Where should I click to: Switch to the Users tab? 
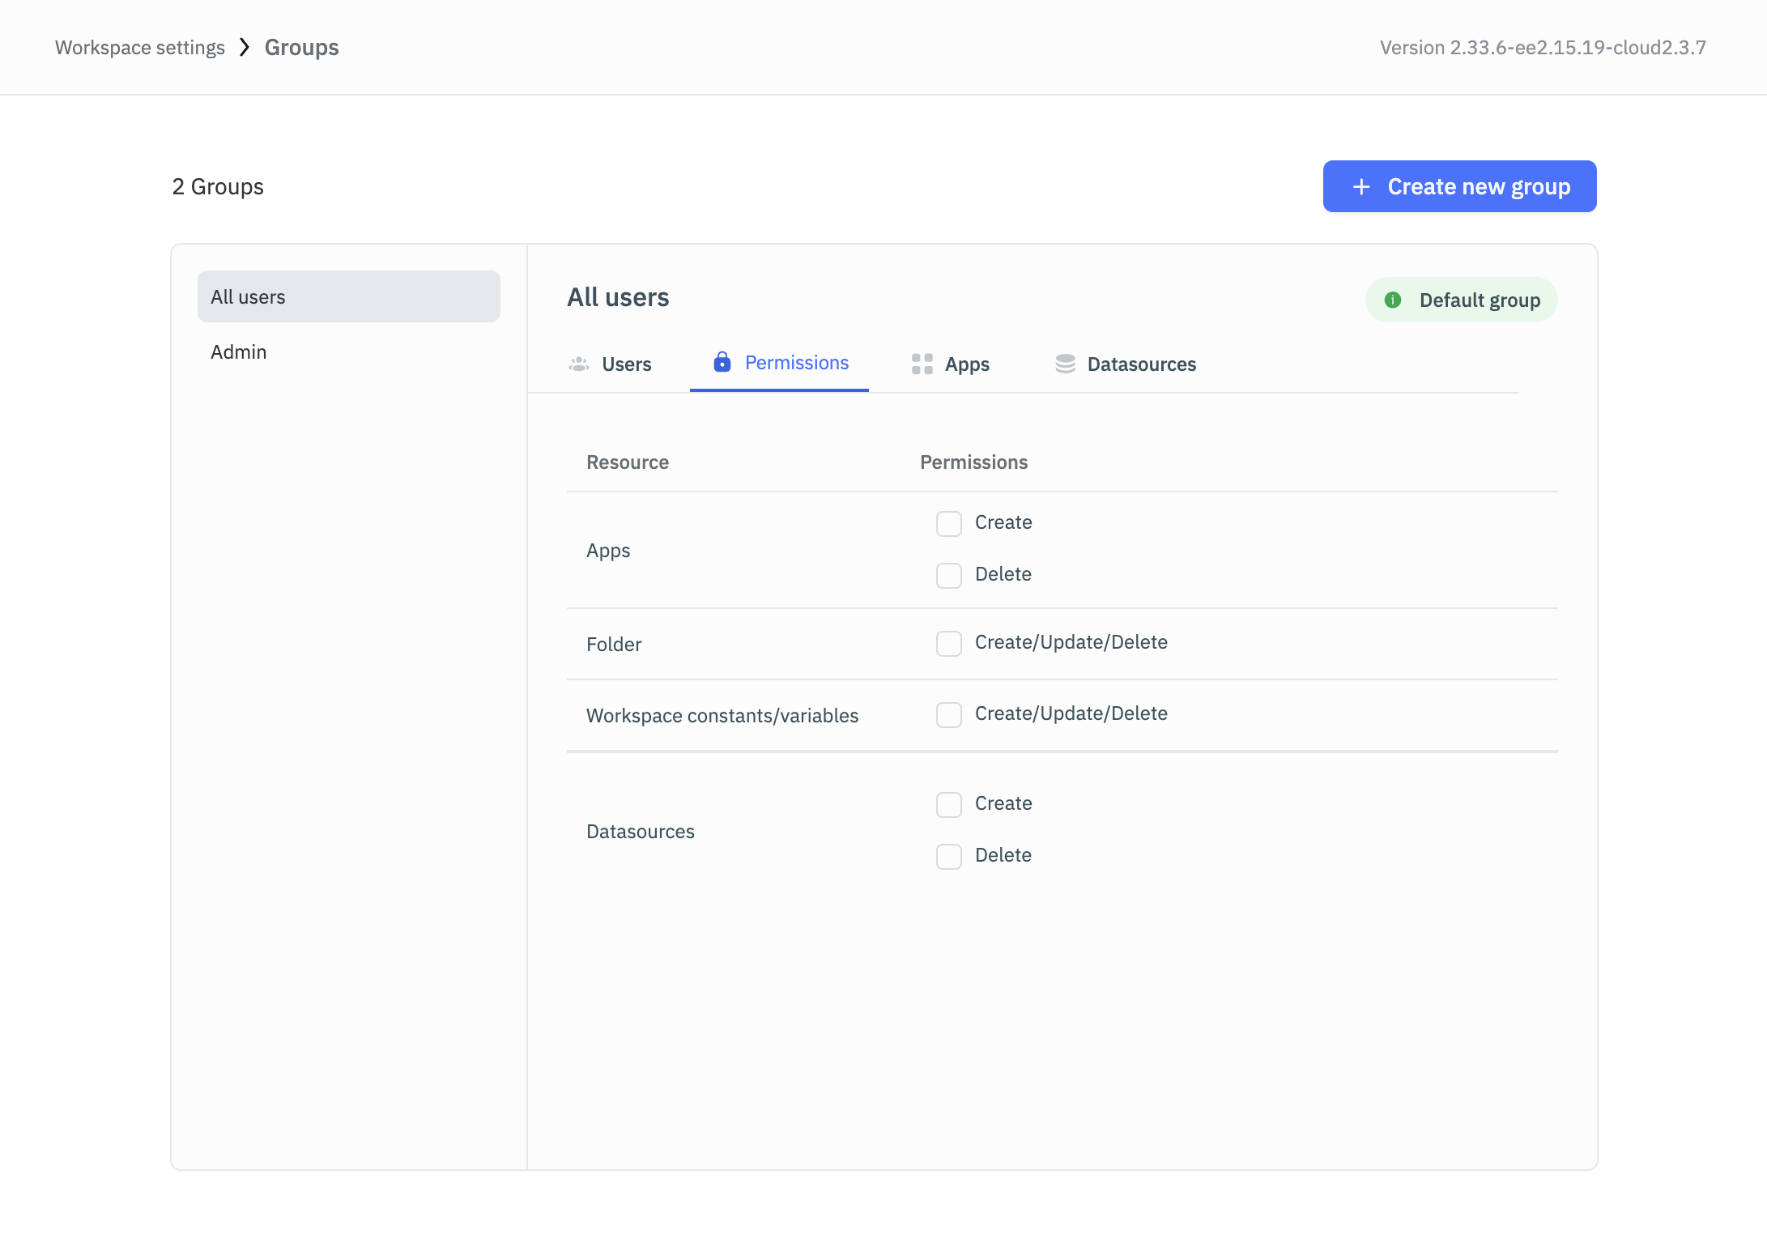(x=626, y=364)
